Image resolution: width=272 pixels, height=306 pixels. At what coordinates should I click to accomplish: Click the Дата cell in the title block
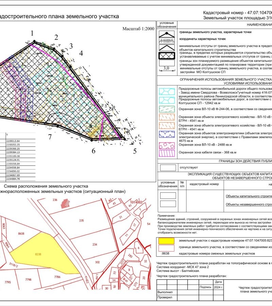pos(218,282)
